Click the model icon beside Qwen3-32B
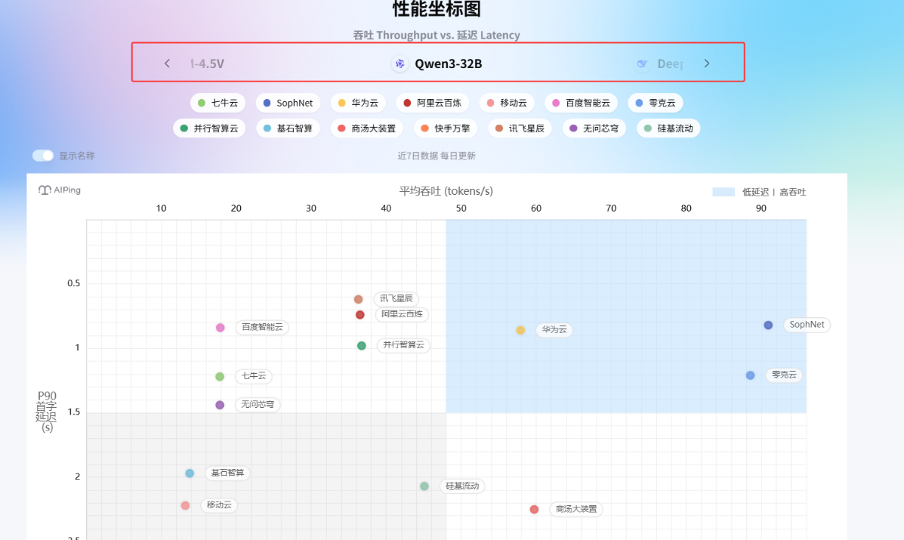 point(401,64)
